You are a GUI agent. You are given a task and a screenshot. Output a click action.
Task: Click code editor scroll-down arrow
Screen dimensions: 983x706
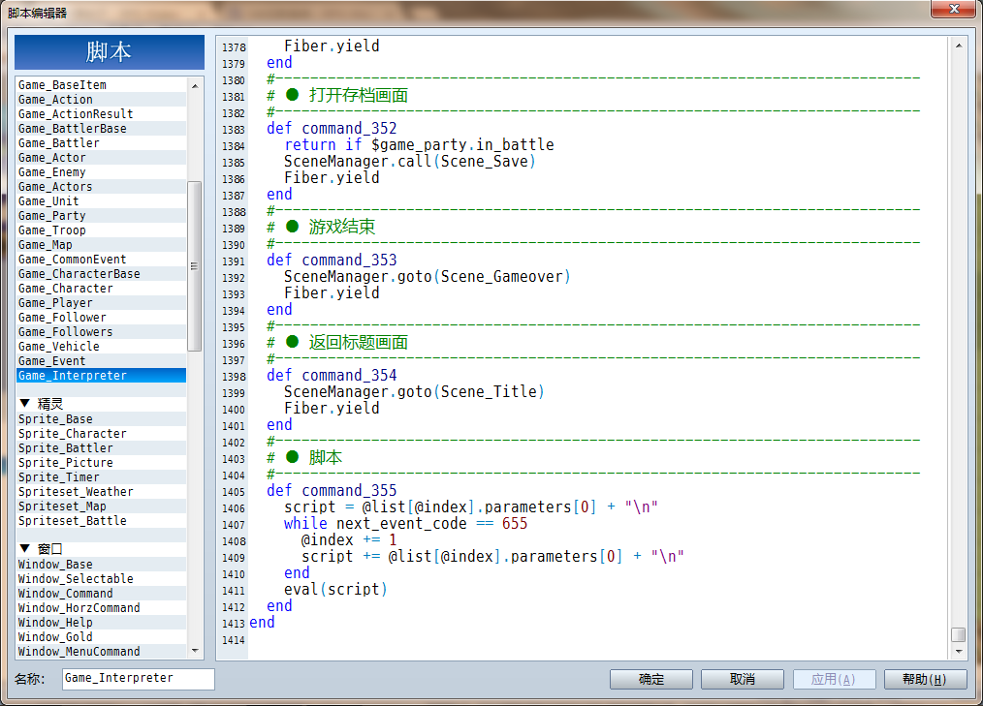(959, 652)
